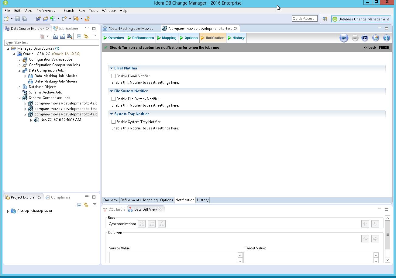Collapse all in Project Explorer
396x278 pixels.
(79, 205)
